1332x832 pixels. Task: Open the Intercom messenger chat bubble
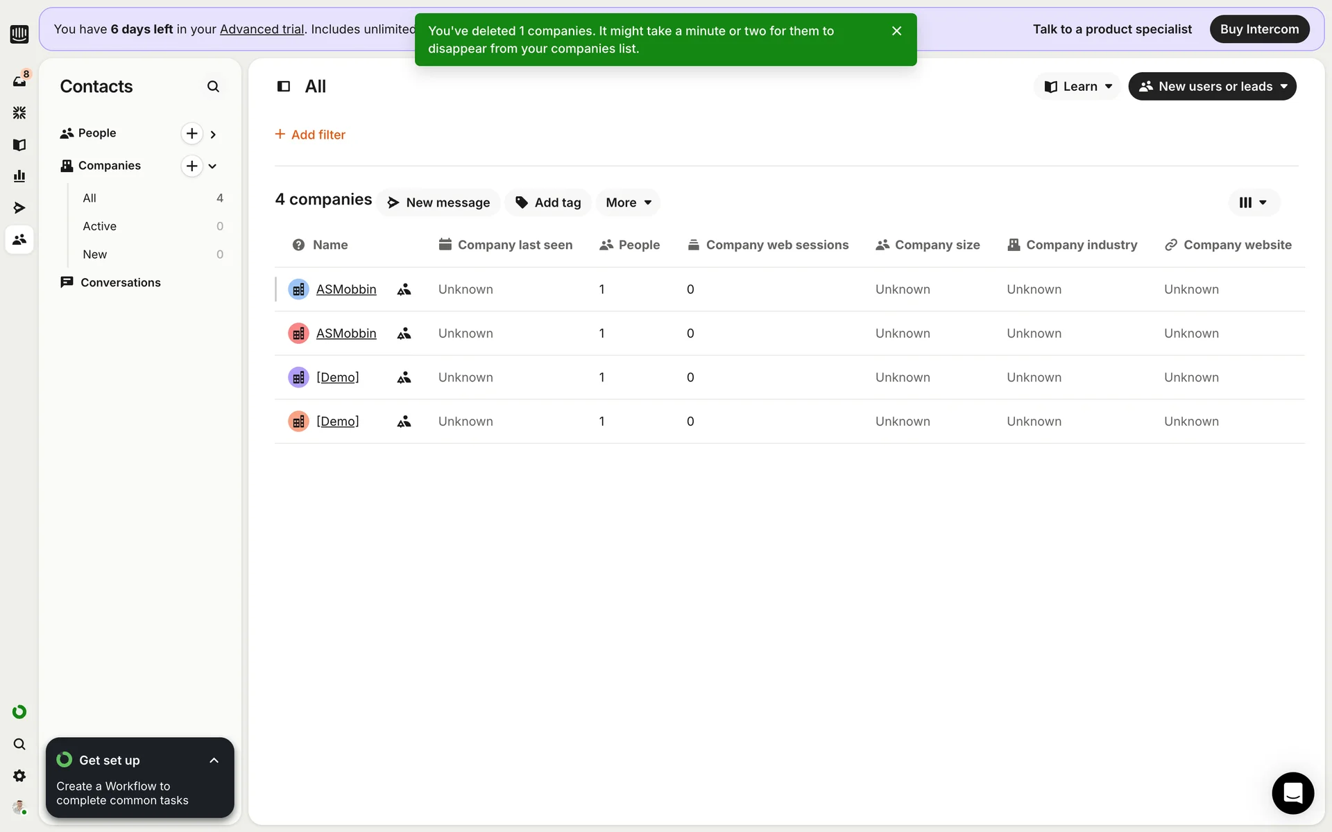pyautogui.click(x=1292, y=793)
